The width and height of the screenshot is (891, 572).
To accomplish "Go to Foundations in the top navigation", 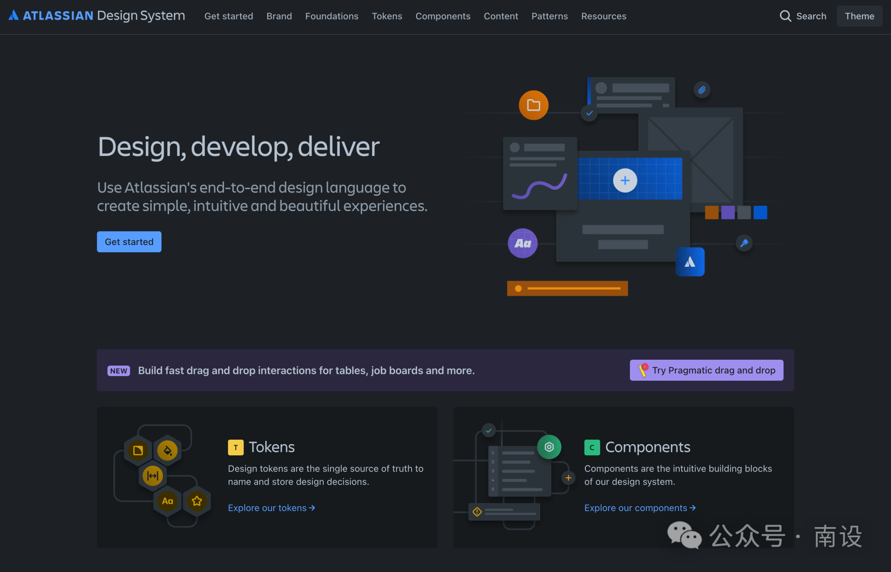I will click(332, 16).
